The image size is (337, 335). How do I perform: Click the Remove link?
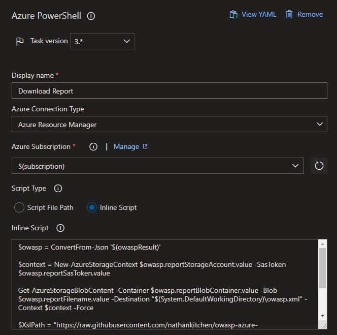pyautogui.click(x=310, y=14)
